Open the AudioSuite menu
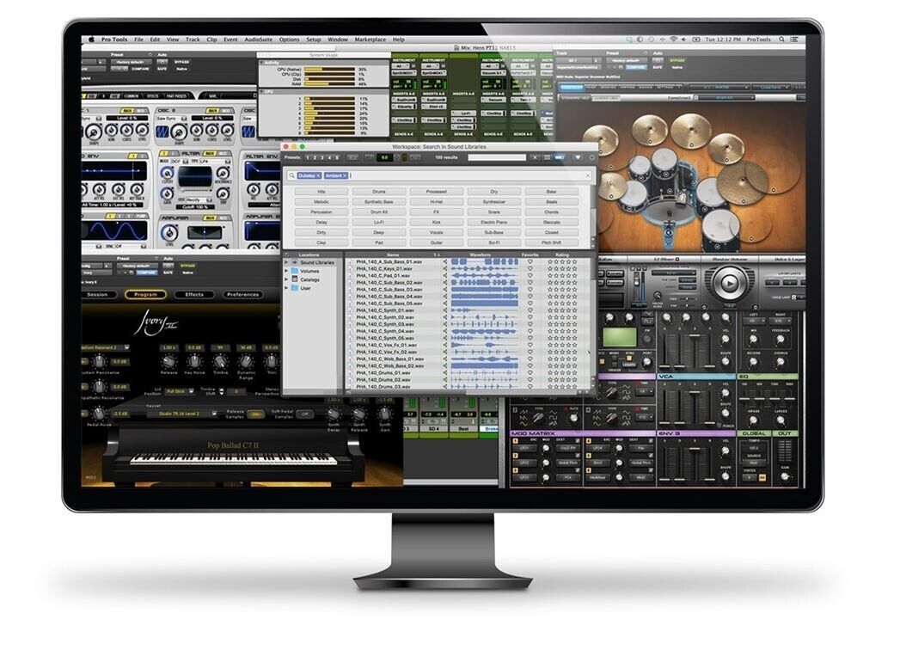 click(257, 40)
